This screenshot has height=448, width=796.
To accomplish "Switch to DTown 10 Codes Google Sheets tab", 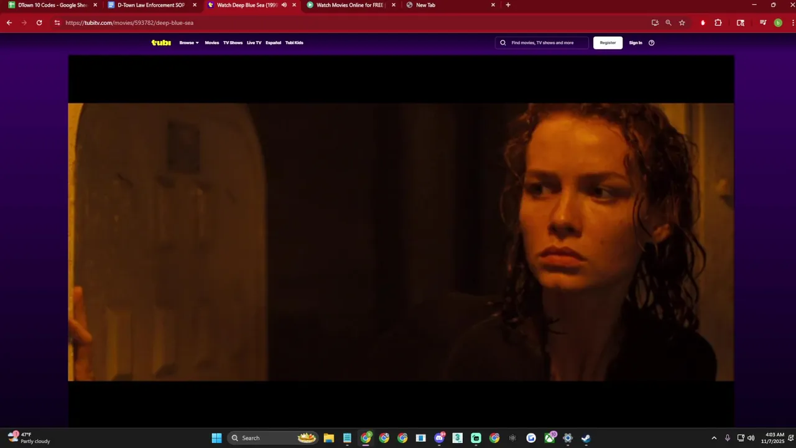I will 52,5.
